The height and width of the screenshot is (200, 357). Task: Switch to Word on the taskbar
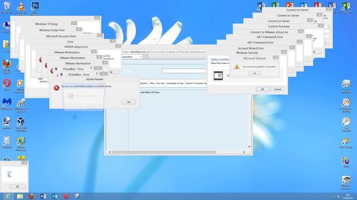(43, 196)
